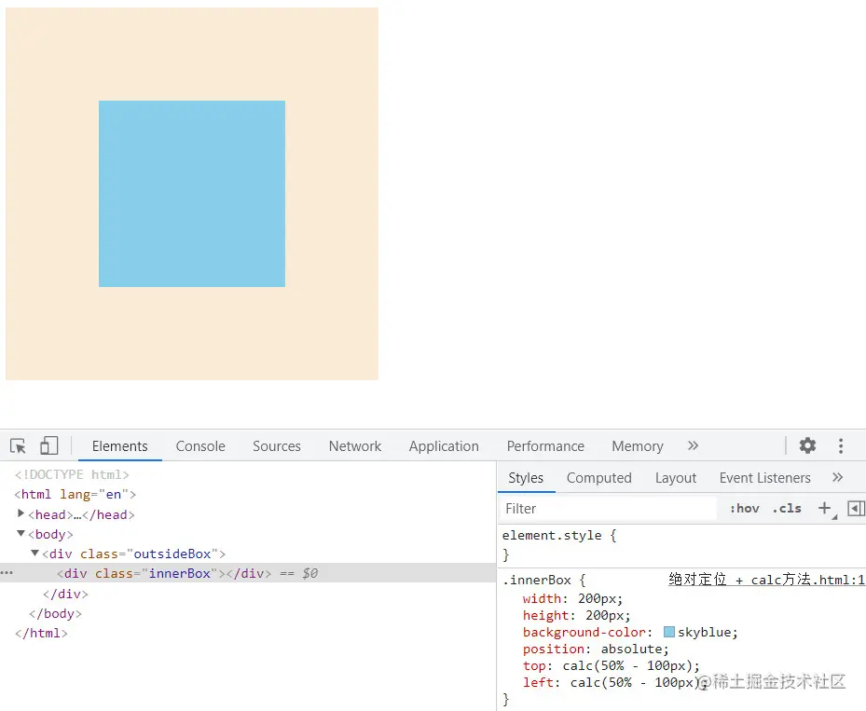
Task: Toggle the device toolbar icon
Action: coord(49,445)
